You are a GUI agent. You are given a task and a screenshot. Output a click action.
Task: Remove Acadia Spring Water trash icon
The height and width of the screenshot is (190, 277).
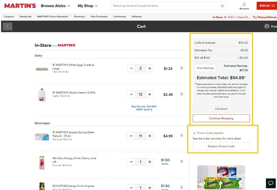click(182, 135)
